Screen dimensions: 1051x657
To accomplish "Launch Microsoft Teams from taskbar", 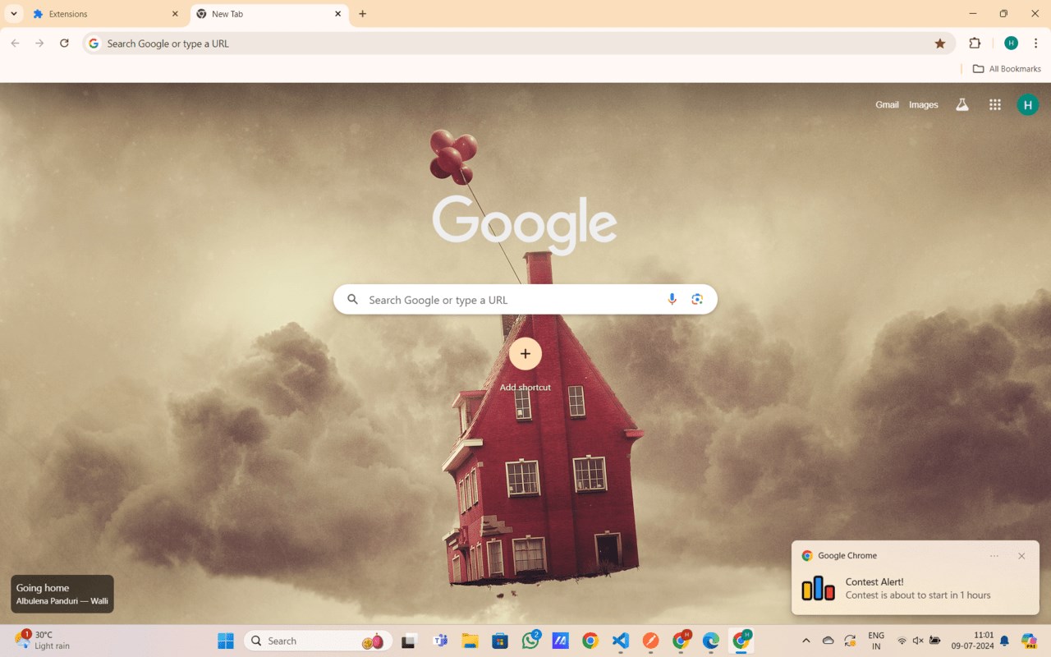I will click(x=440, y=641).
